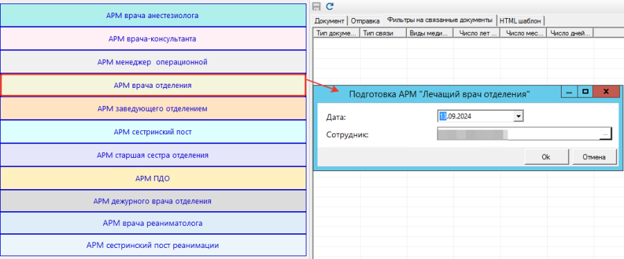Select АРМ врача отделения
This screenshot has height=259, width=624.
click(153, 85)
